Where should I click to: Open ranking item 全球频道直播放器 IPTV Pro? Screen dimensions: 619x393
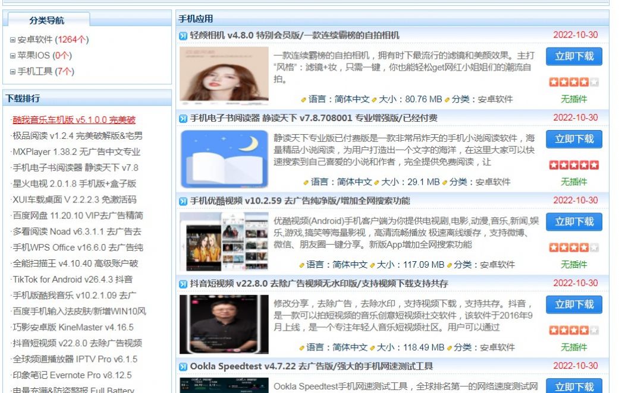[75, 359]
